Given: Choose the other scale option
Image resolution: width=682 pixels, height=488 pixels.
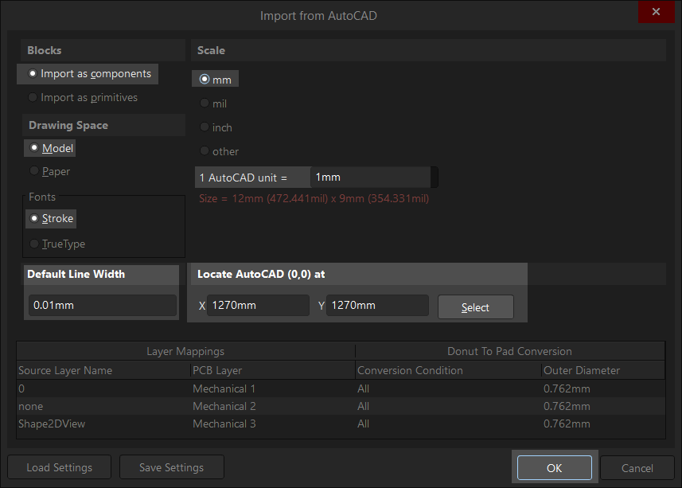Looking at the screenshot, I should click(219, 151).
